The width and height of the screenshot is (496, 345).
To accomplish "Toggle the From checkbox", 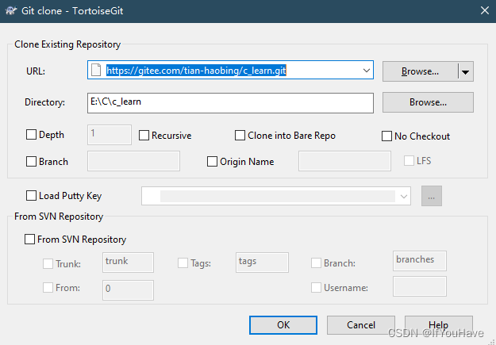I will [48, 287].
